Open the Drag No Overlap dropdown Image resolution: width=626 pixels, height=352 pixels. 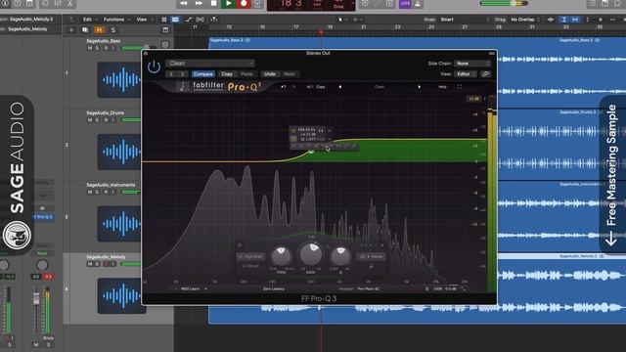525,20
